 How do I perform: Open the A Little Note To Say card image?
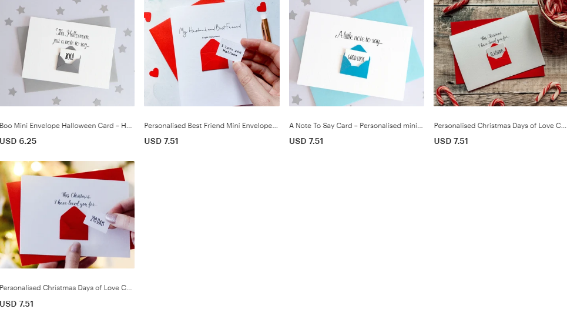click(357, 53)
